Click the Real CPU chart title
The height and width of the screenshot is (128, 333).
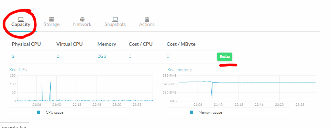[x=18, y=69]
